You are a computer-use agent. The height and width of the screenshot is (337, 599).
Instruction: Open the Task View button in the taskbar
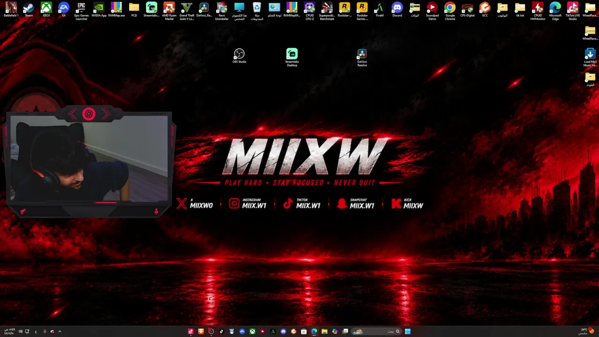click(x=345, y=331)
